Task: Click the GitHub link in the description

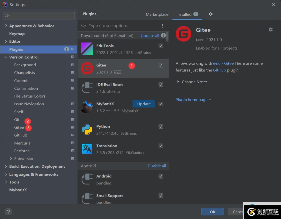Action: point(219,70)
